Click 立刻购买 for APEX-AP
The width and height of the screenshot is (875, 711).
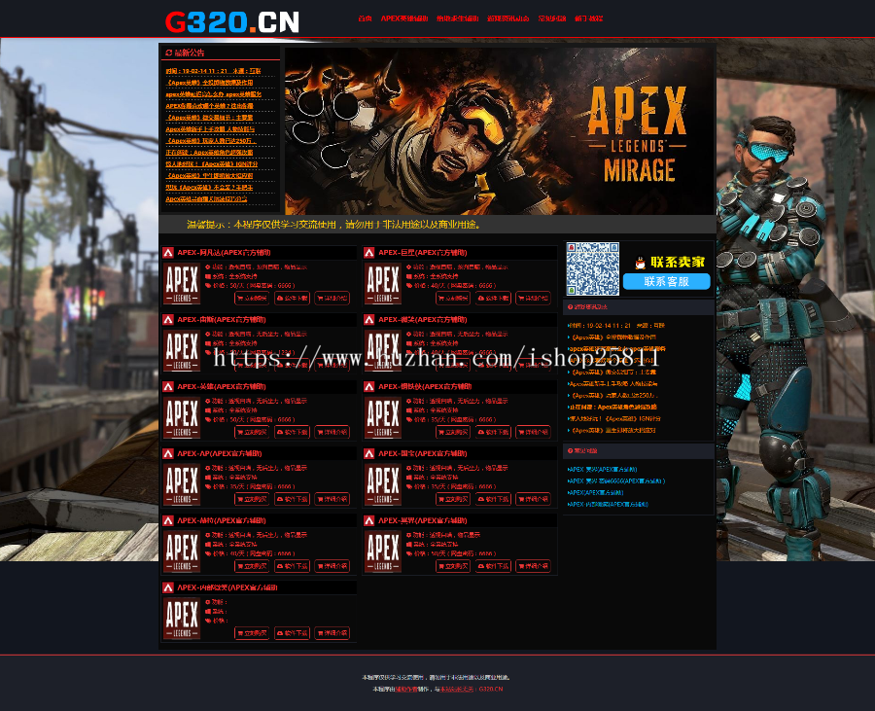252,499
